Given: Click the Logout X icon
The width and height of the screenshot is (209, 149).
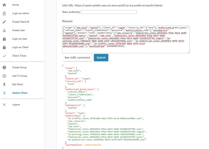Looking at the screenshot, I should click(4, 105).
